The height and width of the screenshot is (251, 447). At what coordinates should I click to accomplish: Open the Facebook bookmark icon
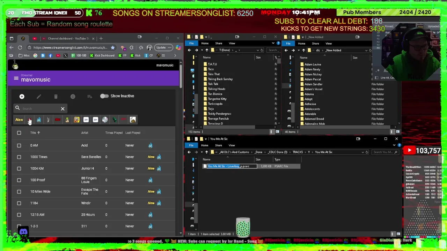(50, 55)
